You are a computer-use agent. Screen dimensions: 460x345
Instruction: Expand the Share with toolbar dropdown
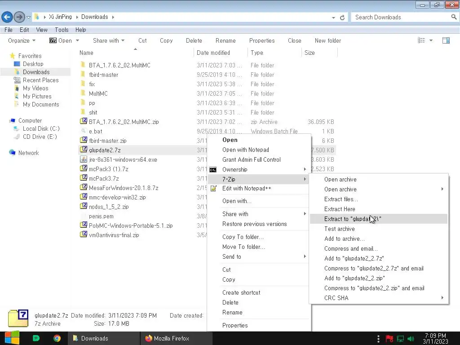click(109, 40)
